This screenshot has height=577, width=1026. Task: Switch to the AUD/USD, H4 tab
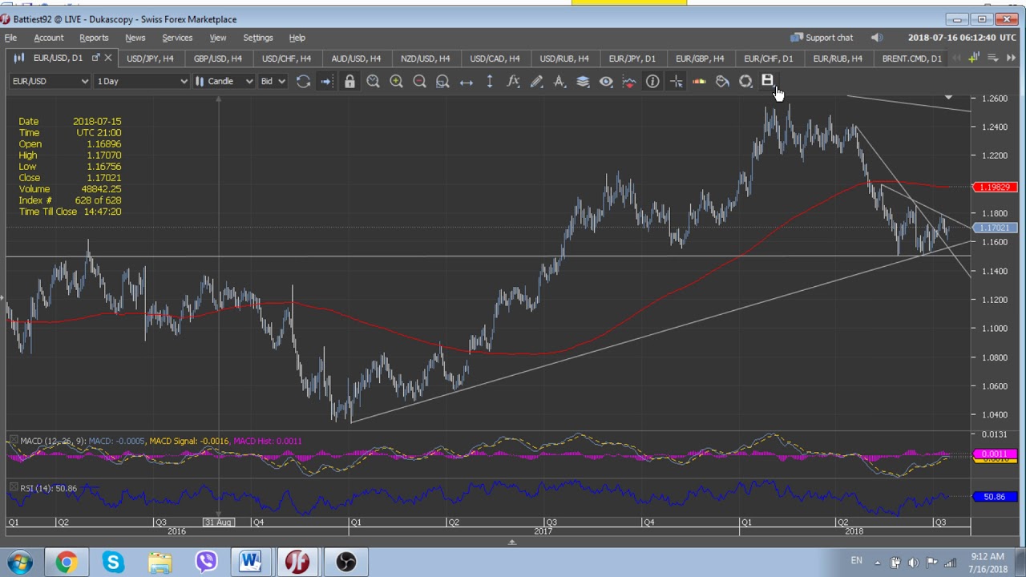pos(356,59)
